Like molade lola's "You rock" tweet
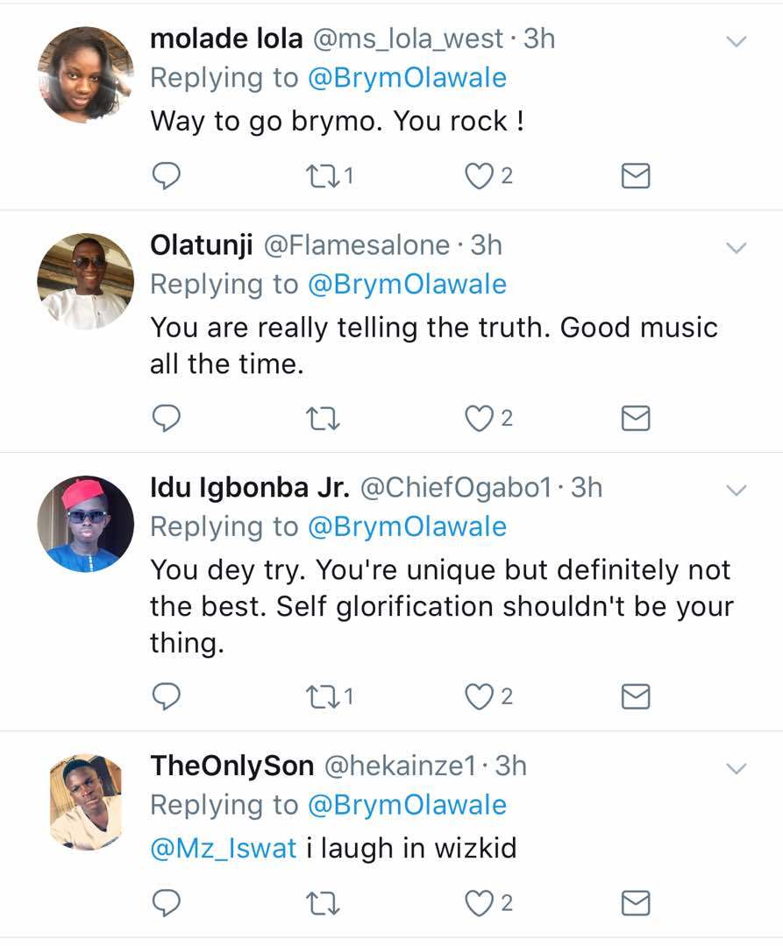 coord(479,177)
